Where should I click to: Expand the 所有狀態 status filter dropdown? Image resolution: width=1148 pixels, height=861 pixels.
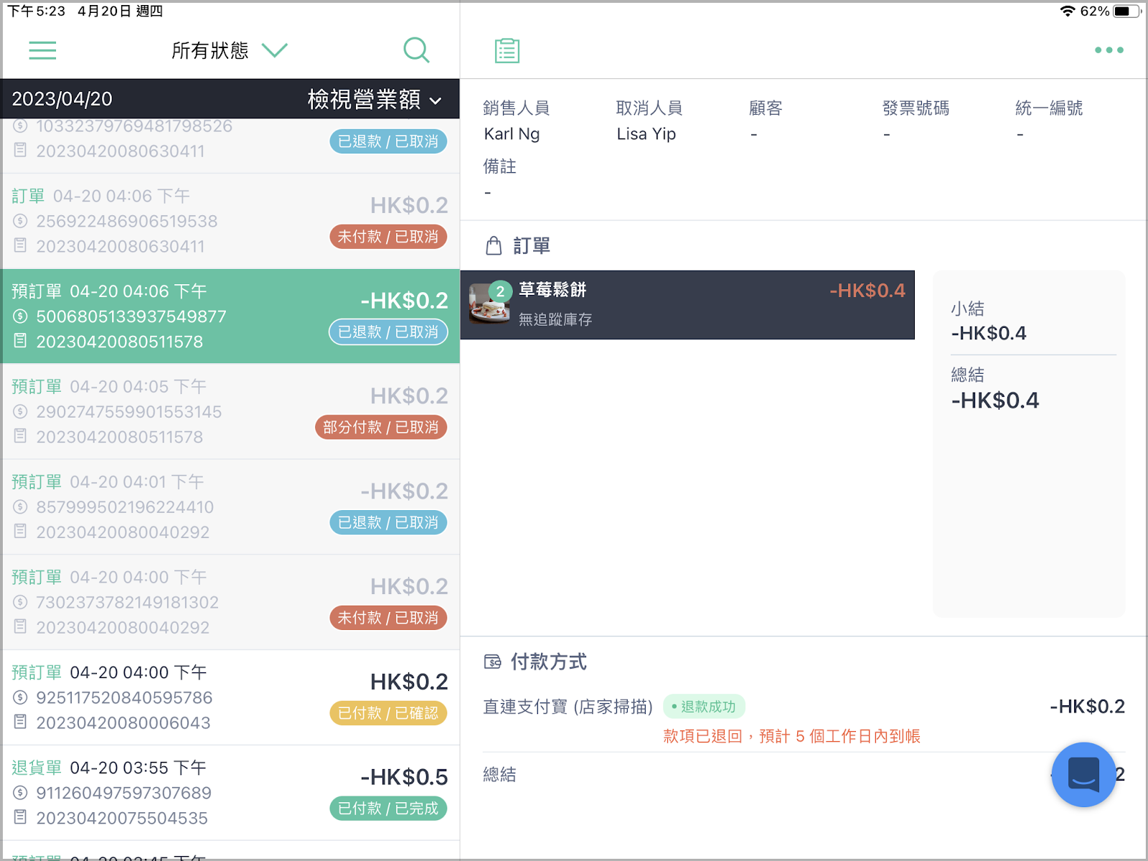[x=230, y=50]
